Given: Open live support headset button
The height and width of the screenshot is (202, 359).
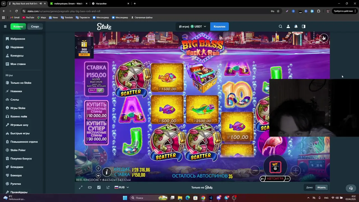Looking at the screenshot, I should (x=351, y=188).
